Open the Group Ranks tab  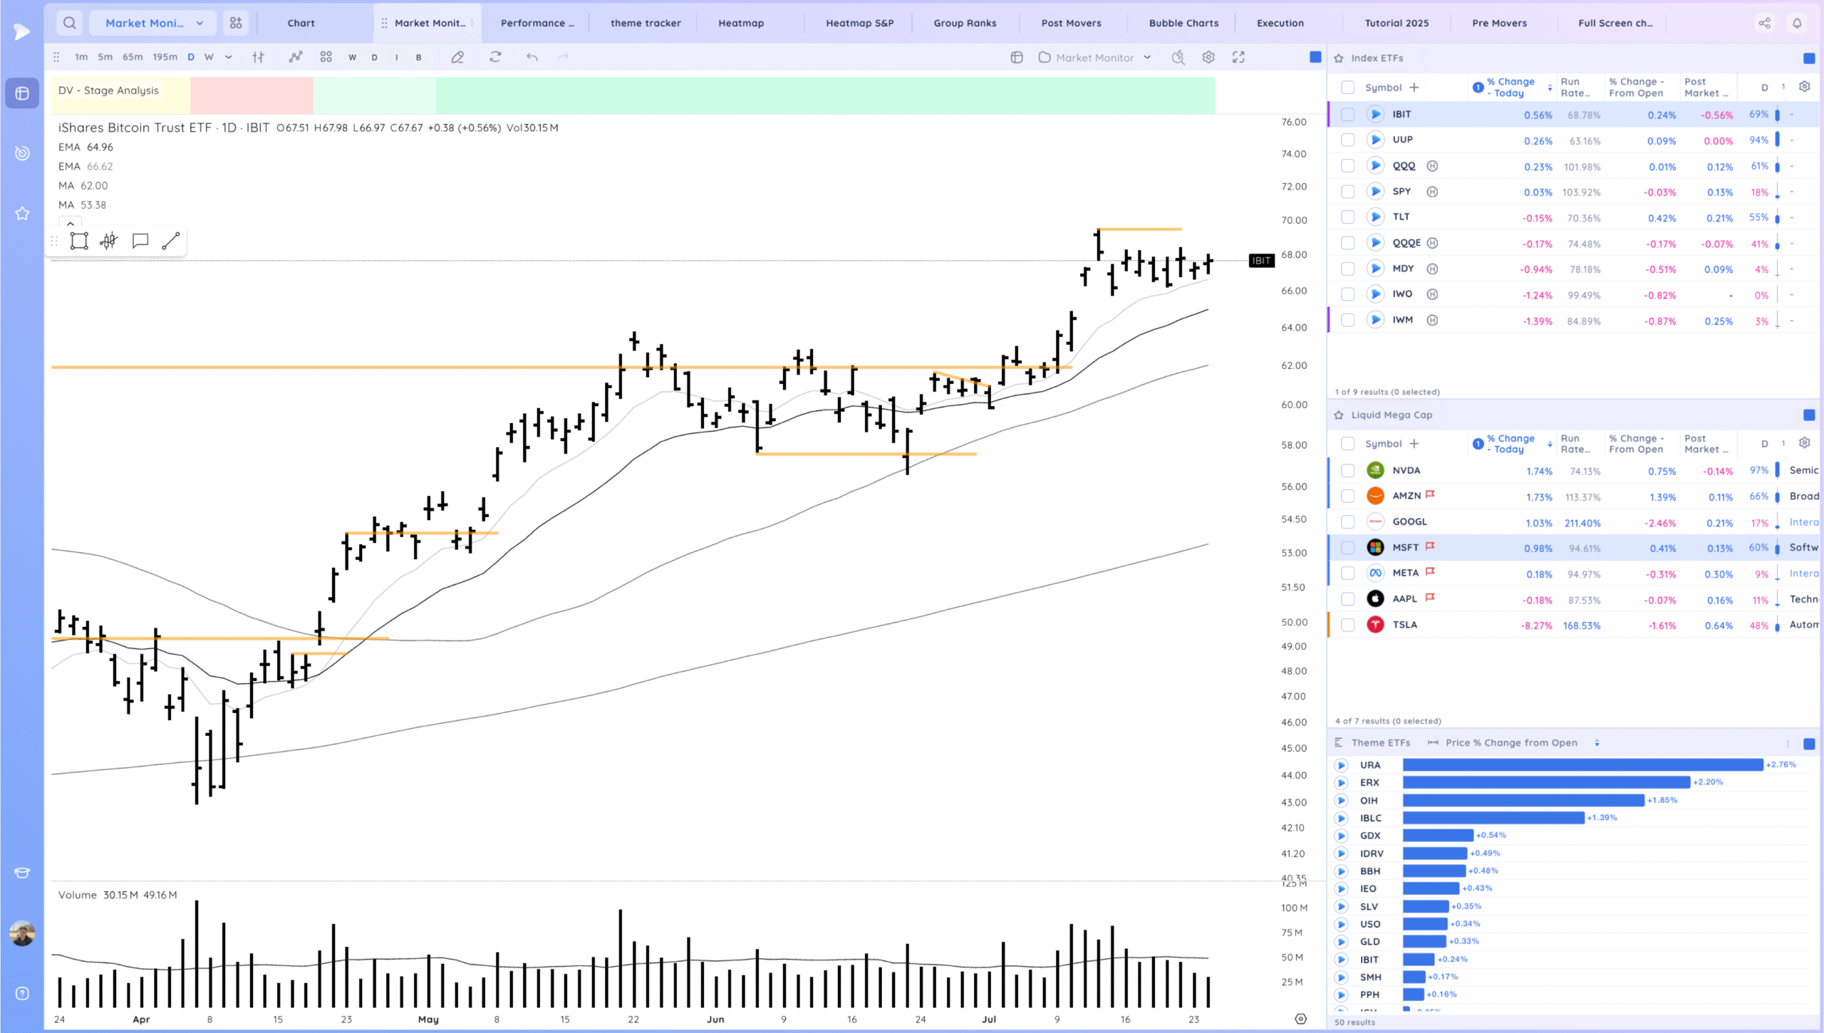click(x=965, y=23)
